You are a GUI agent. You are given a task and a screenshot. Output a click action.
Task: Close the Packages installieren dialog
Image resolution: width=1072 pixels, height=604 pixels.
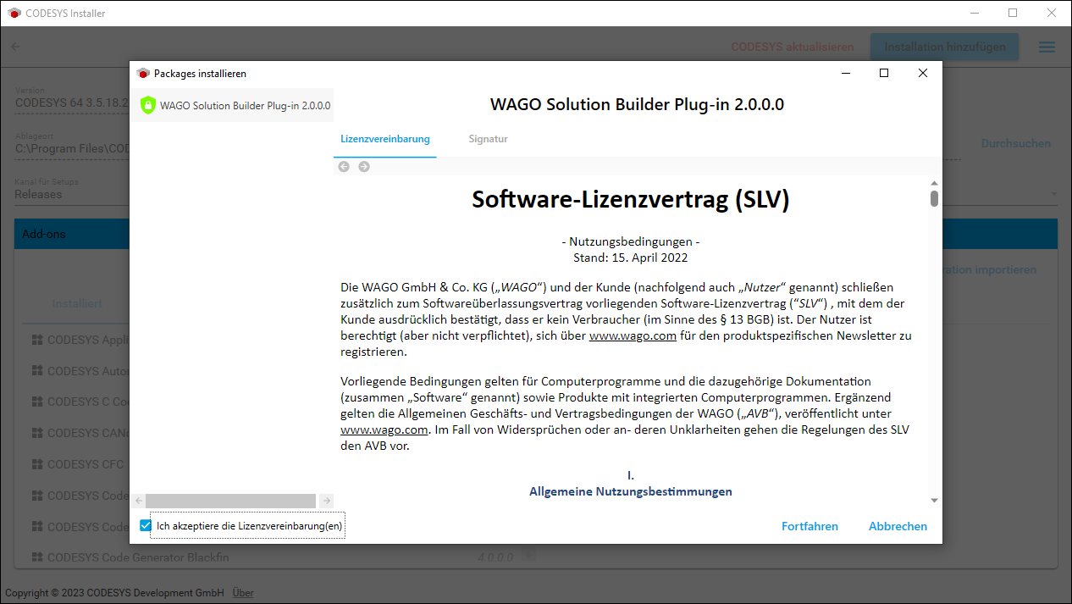point(923,73)
